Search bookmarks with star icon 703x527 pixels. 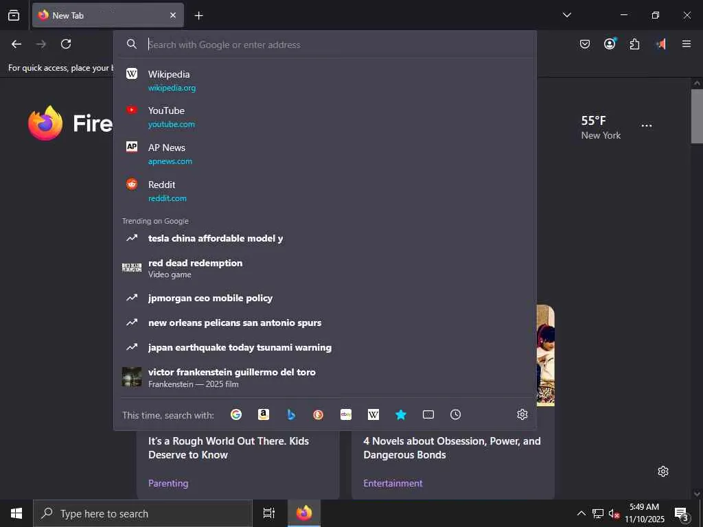[x=401, y=414]
